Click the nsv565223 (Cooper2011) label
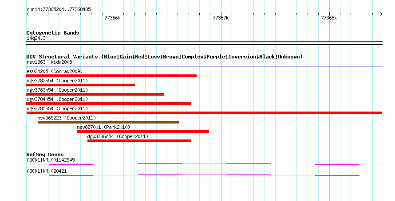This screenshot has height=201, width=395. [x=67, y=118]
